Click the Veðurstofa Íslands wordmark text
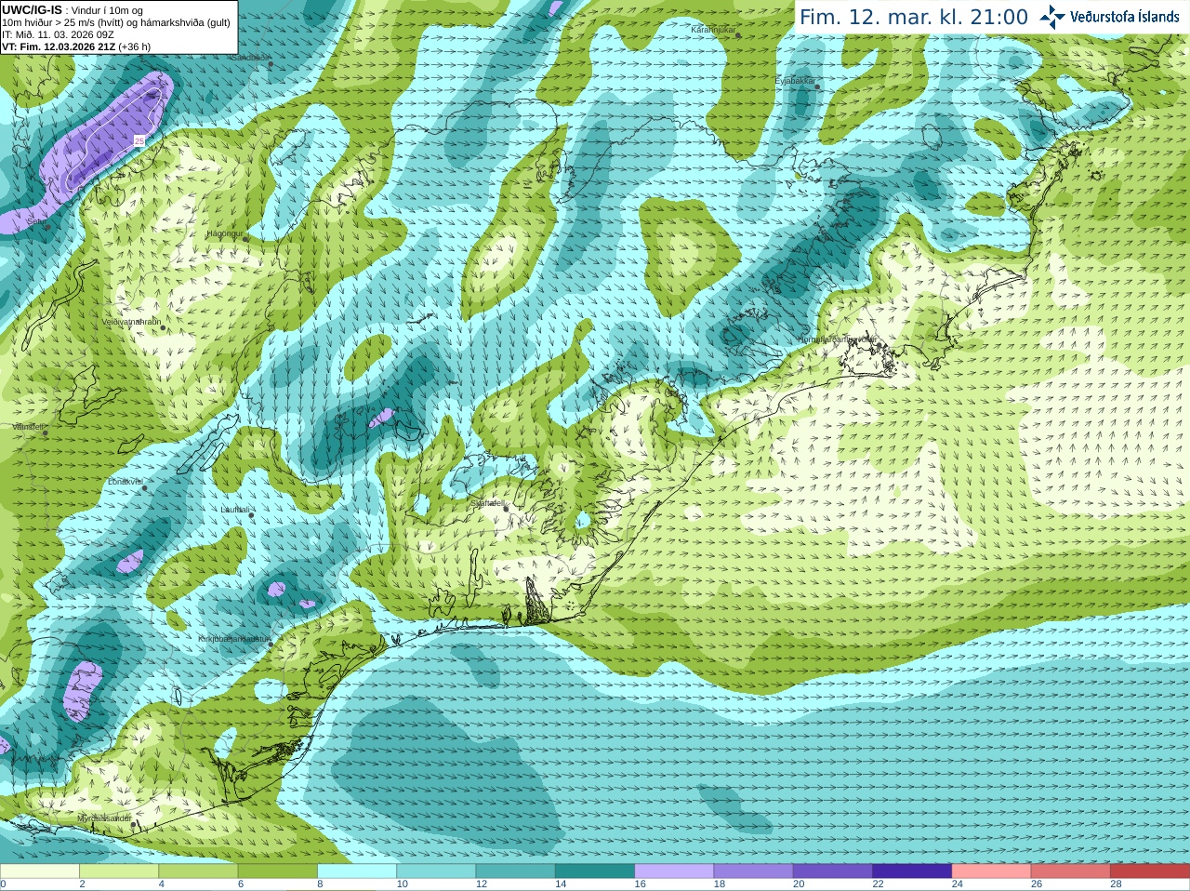 (x=1125, y=17)
